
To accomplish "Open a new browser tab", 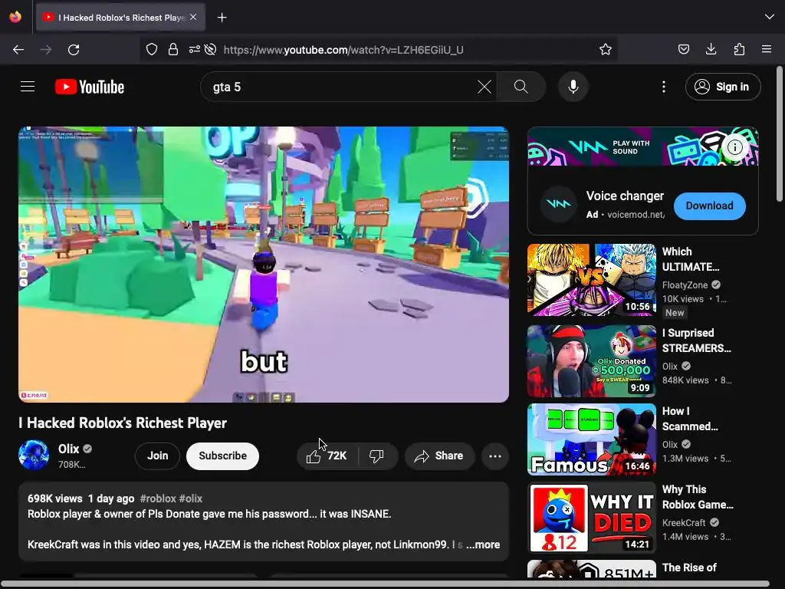I will pos(222,18).
